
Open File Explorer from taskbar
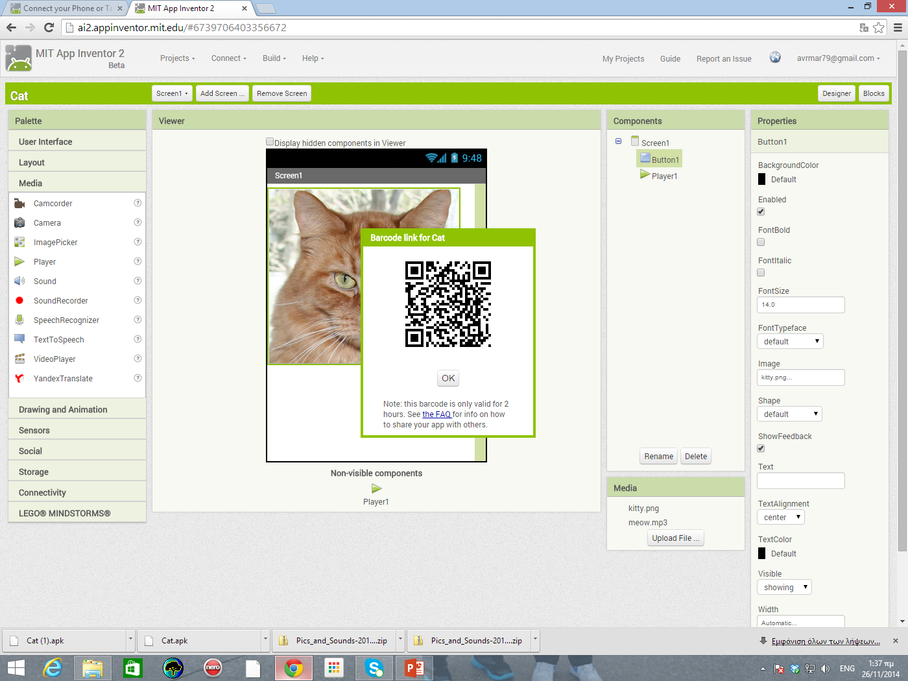point(93,668)
